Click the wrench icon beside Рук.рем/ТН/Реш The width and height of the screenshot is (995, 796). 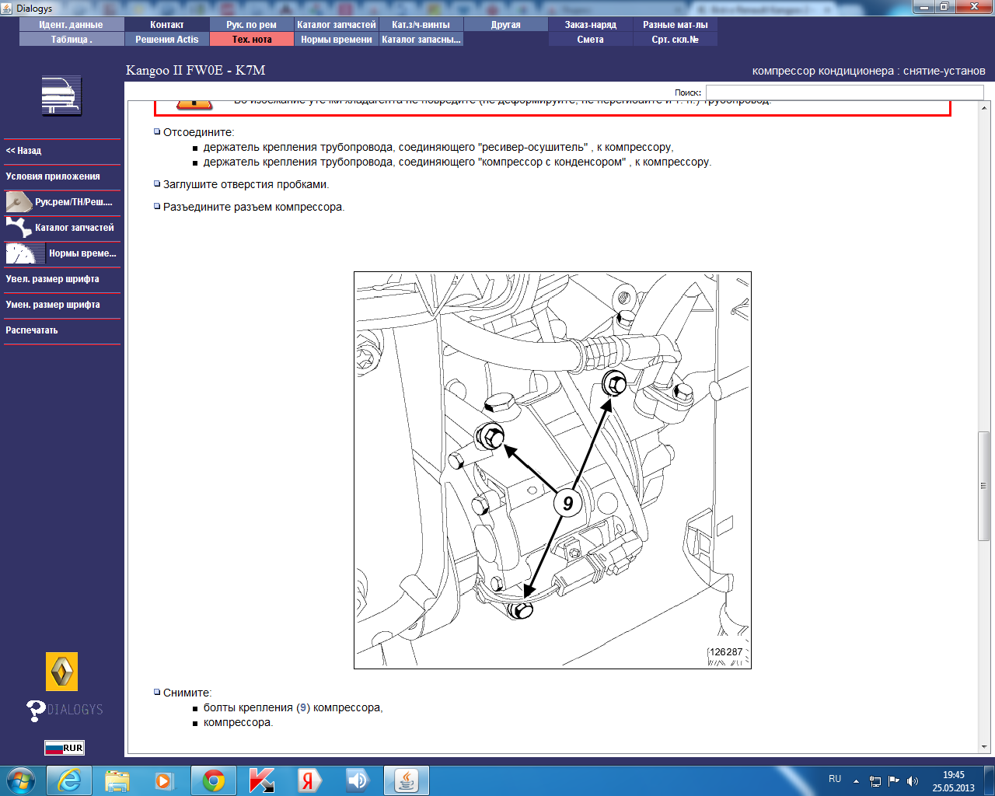point(19,202)
